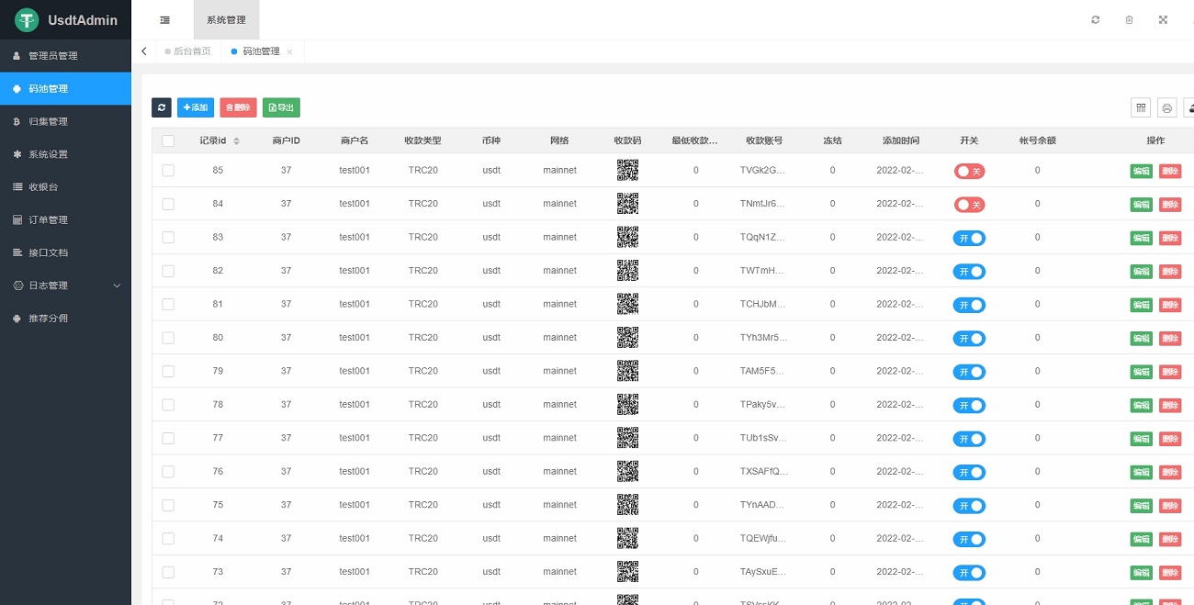Click the sidebar collapse menu icon
The image size is (1194, 605).
tap(164, 20)
